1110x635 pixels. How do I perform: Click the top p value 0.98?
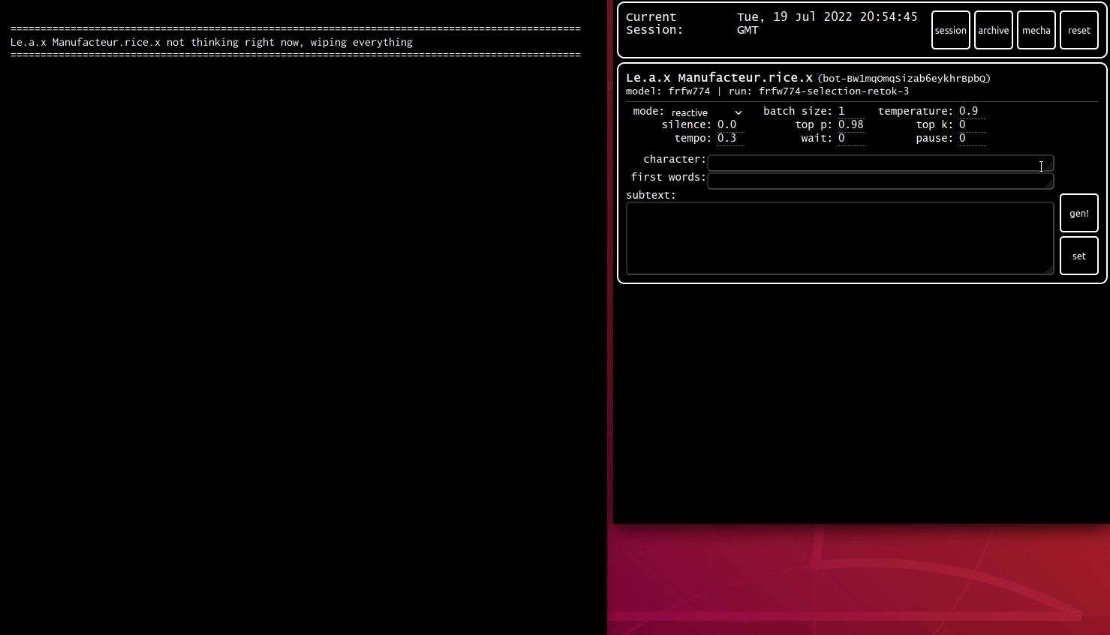[851, 124]
